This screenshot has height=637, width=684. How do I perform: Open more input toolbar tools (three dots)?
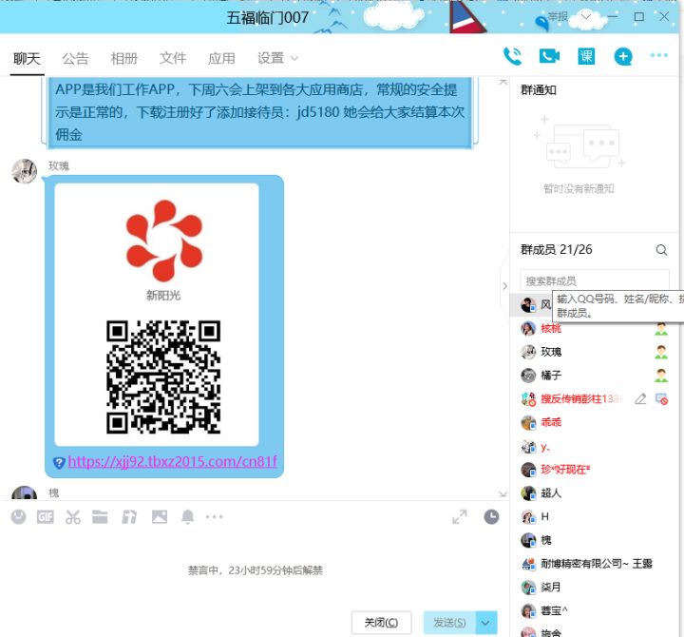(214, 517)
